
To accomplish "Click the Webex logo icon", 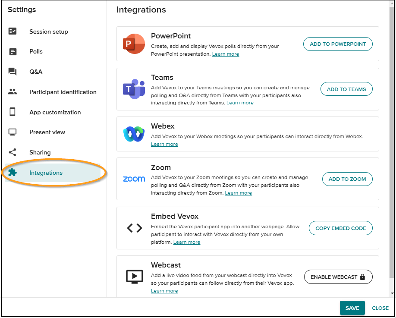I will pyautogui.click(x=134, y=134).
